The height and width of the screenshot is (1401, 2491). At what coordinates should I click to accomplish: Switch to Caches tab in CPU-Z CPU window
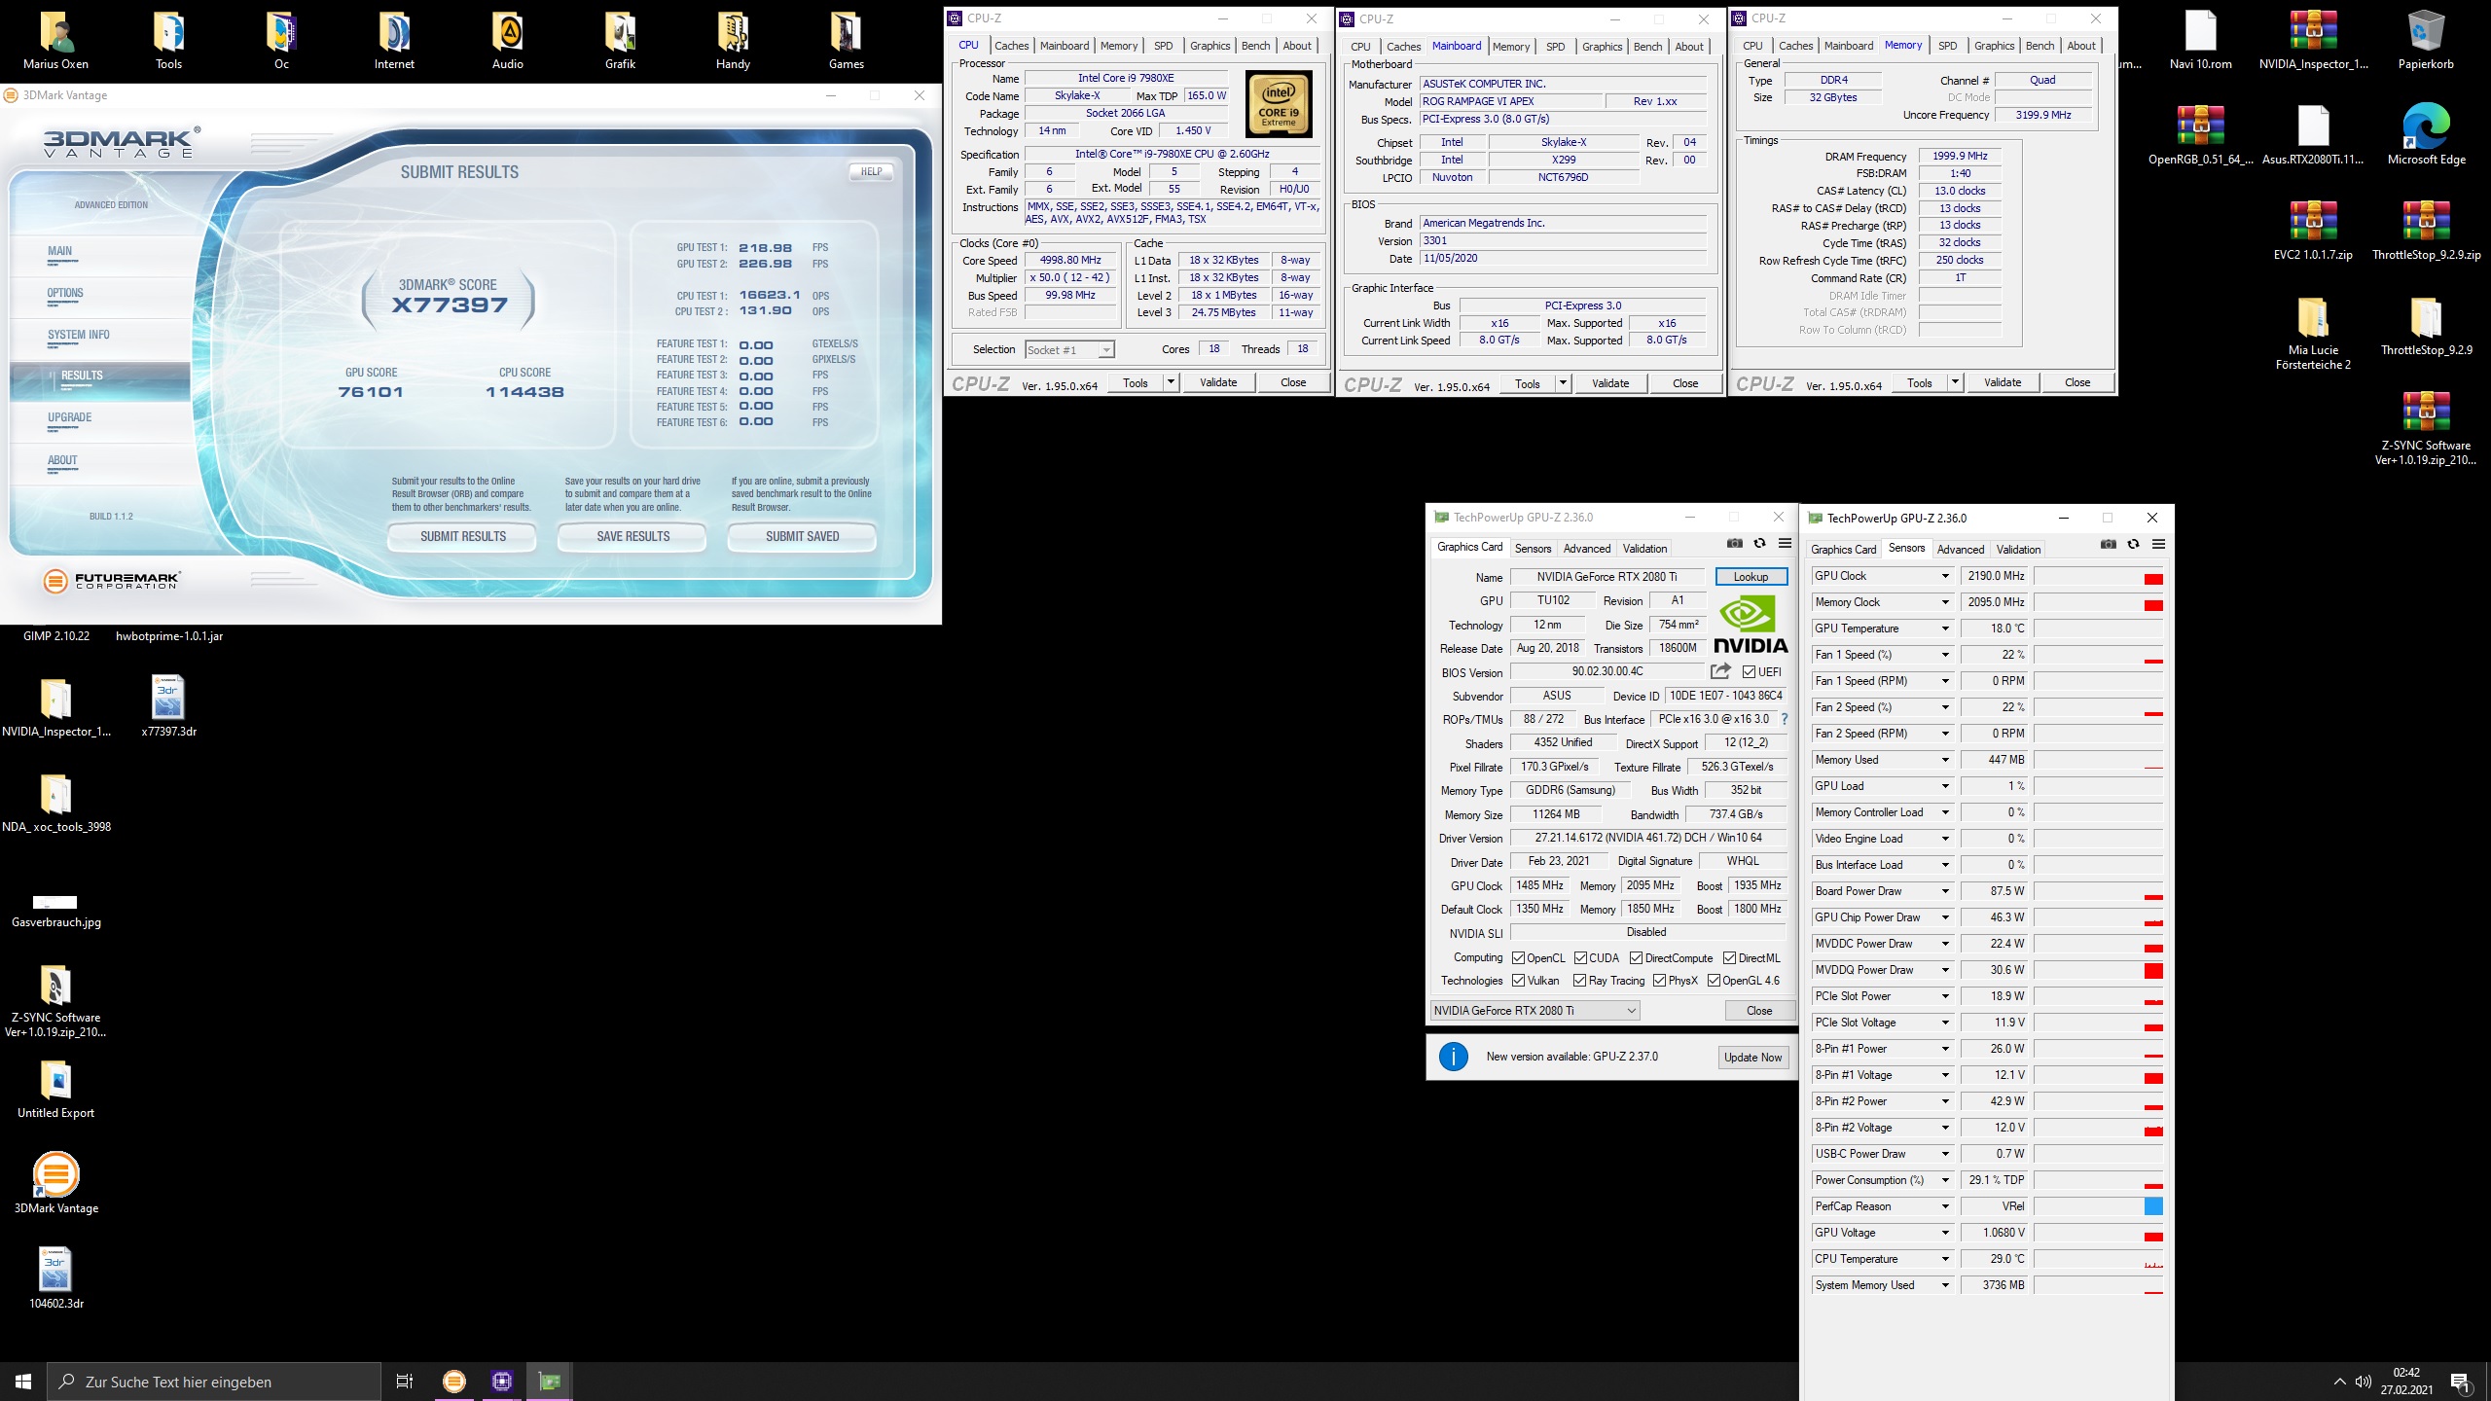coord(1011,46)
